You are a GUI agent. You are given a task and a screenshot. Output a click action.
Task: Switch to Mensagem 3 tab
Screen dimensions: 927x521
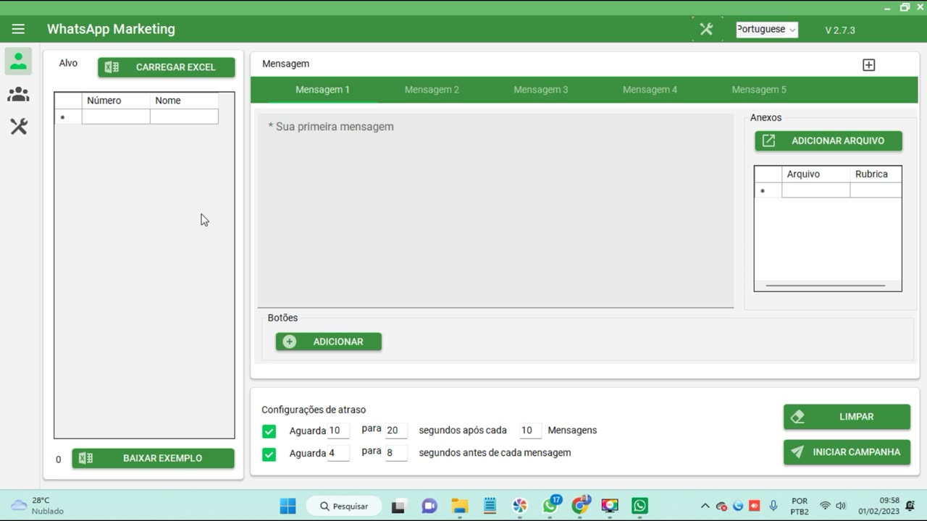541,90
